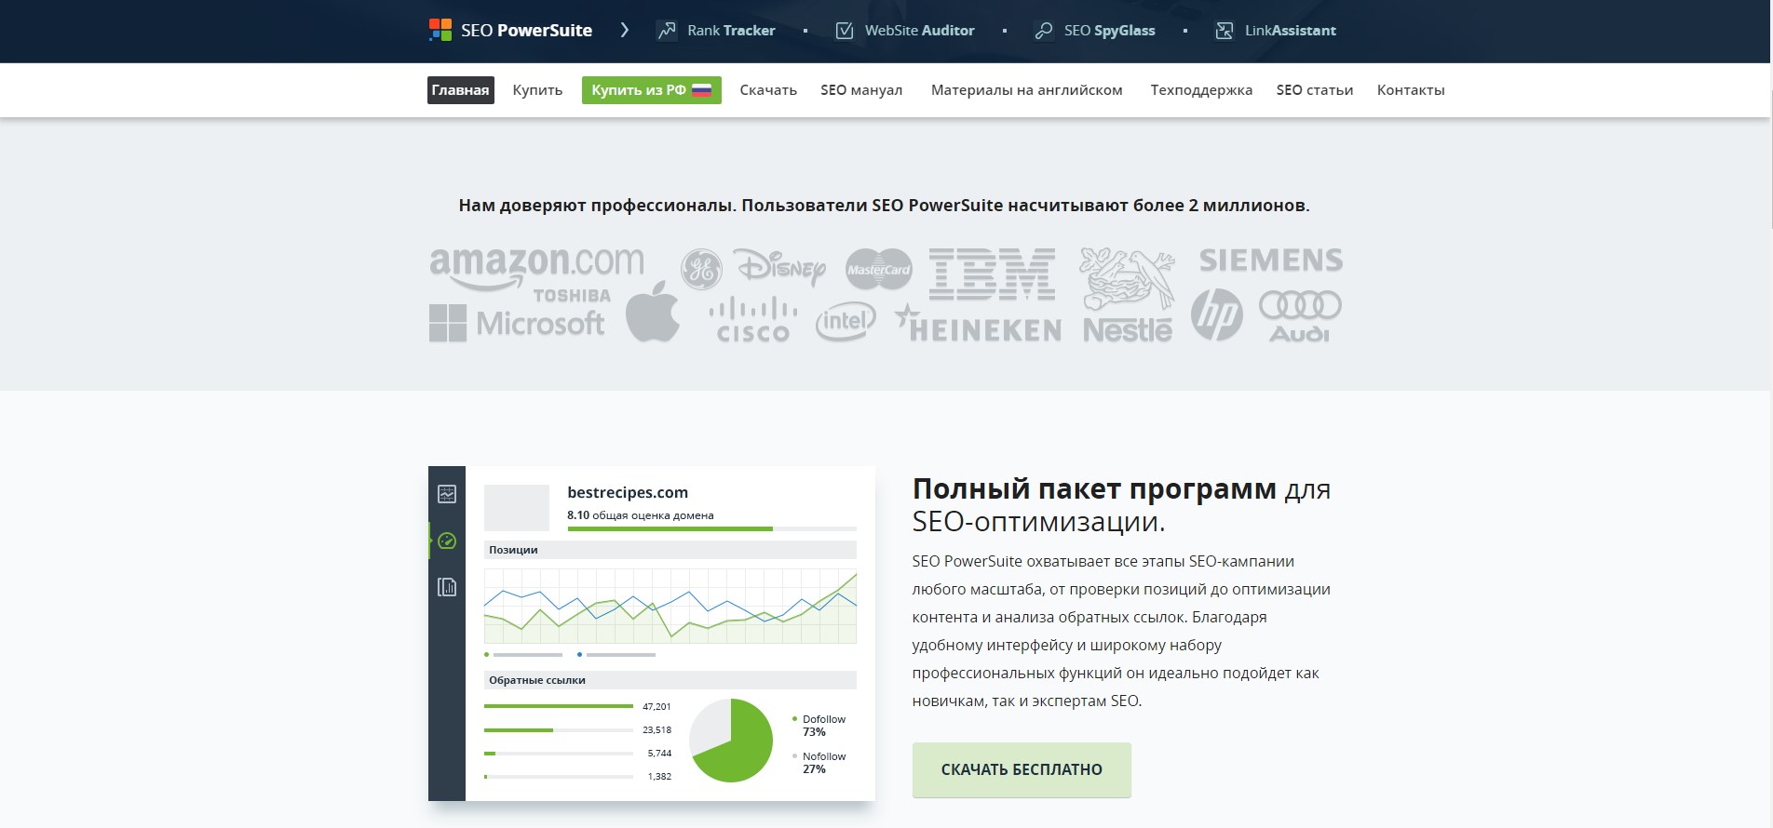
Task: Open the Контакты menu item
Action: 1411,90
